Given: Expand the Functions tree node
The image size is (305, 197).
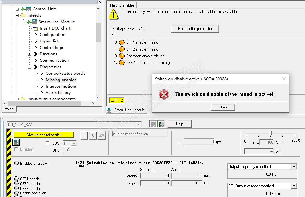Looking at the screenshot, I should point(29,54).
